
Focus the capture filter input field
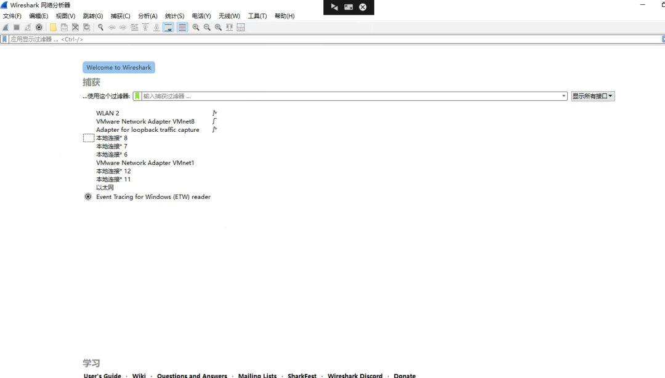coord(351,96)
